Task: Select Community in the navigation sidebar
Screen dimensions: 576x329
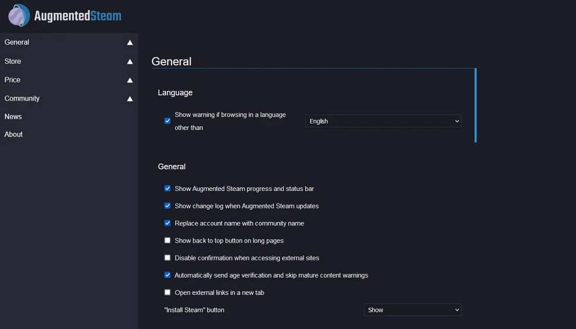Action: [22, 98]
